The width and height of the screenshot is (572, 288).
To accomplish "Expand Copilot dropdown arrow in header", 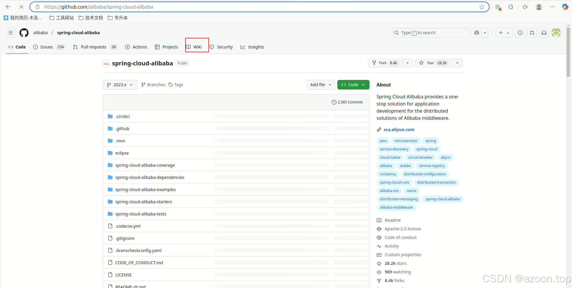I will pos(485,33).
